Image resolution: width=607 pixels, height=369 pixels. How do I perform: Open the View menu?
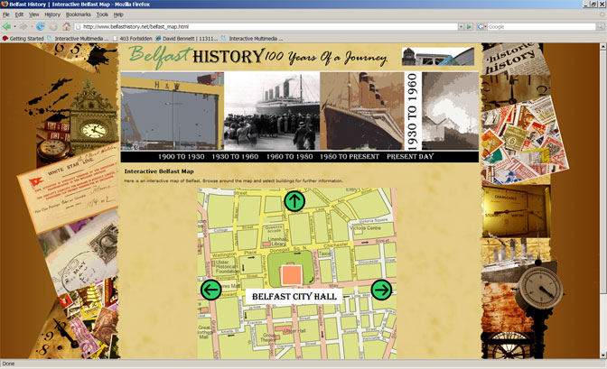click(33, 14)
